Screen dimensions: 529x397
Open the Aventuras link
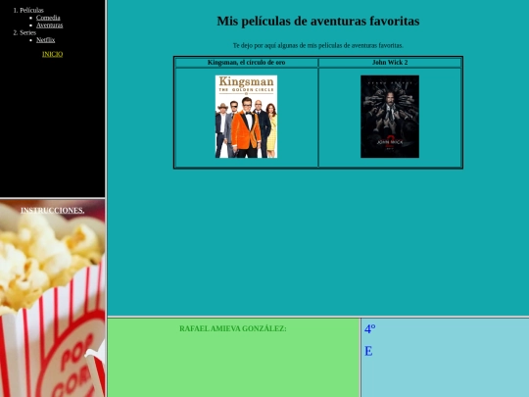pyautogui.click(x=49, y=25)
